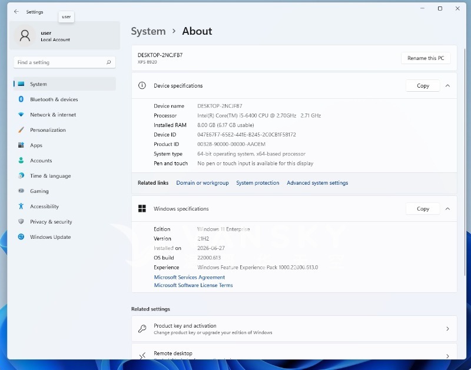Collapse the Windows specifications section

point(447,209)
